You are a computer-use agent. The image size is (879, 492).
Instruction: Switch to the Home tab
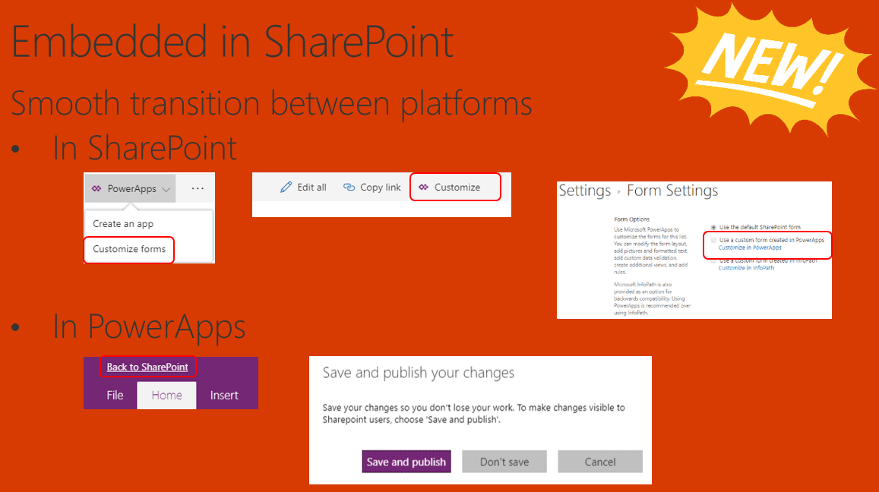[166, 395]
